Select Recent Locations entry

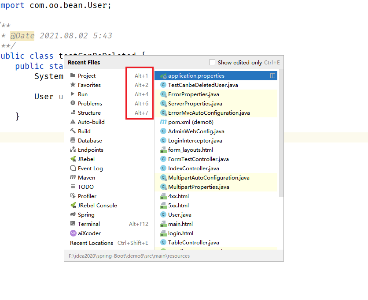click(x=92, y=243)
